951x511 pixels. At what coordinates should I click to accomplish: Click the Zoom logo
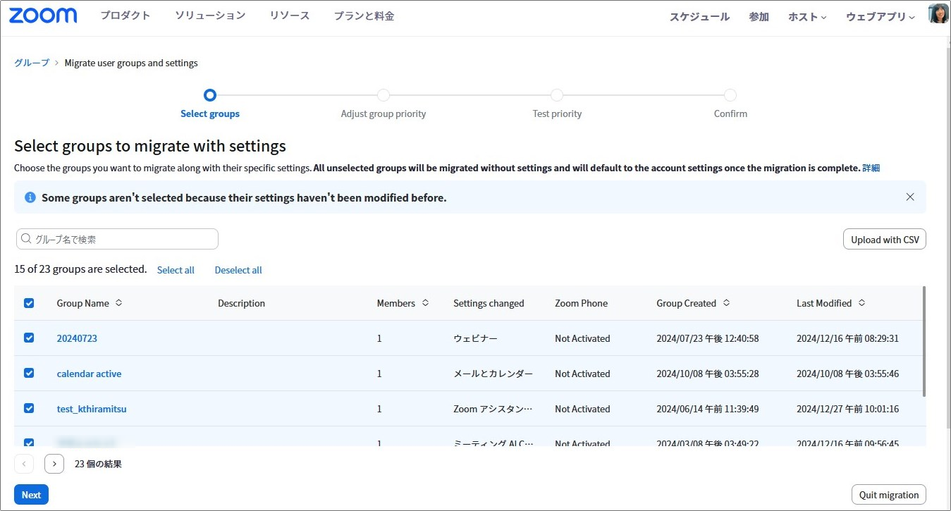tap(43, 16)
